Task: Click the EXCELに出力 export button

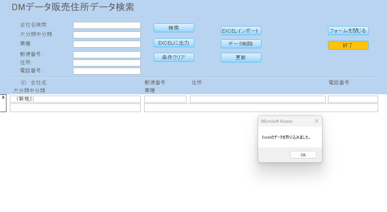Action: (x=174, y=43)
